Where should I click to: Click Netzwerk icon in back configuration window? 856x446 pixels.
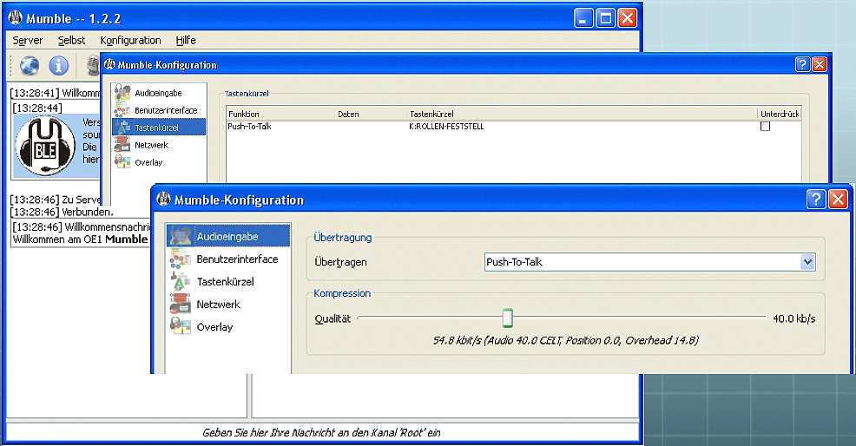click(x=122, y=145)
